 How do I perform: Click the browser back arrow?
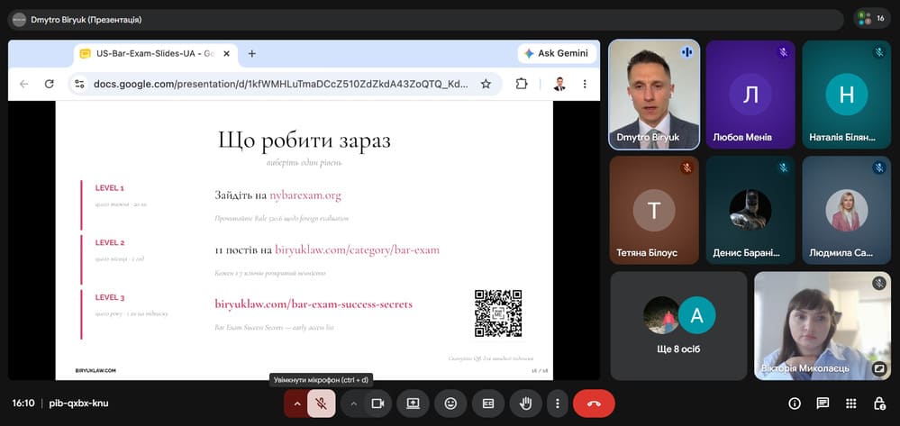pos(23,84)
